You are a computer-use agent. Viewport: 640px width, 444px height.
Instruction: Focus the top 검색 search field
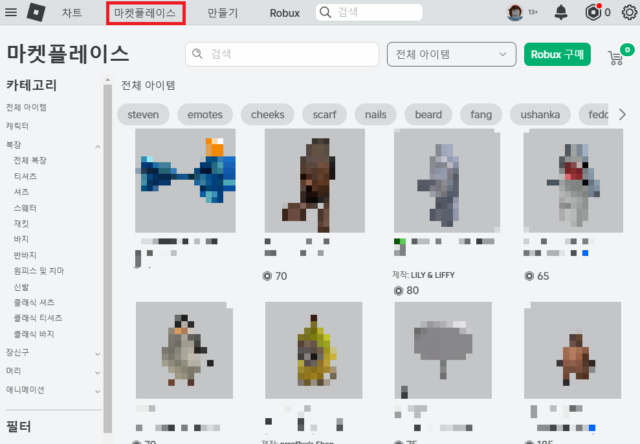369,12
